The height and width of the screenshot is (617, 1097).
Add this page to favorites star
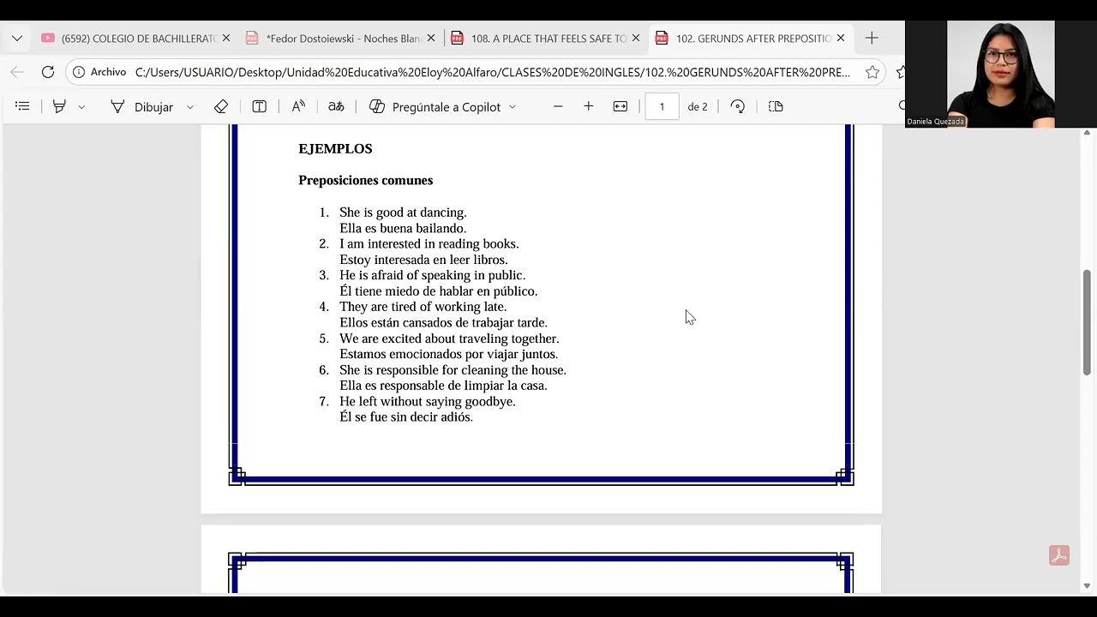coord(872,72)
